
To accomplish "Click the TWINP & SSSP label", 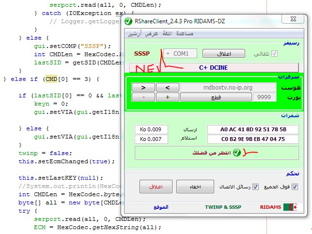I will [x=223, y=207].
